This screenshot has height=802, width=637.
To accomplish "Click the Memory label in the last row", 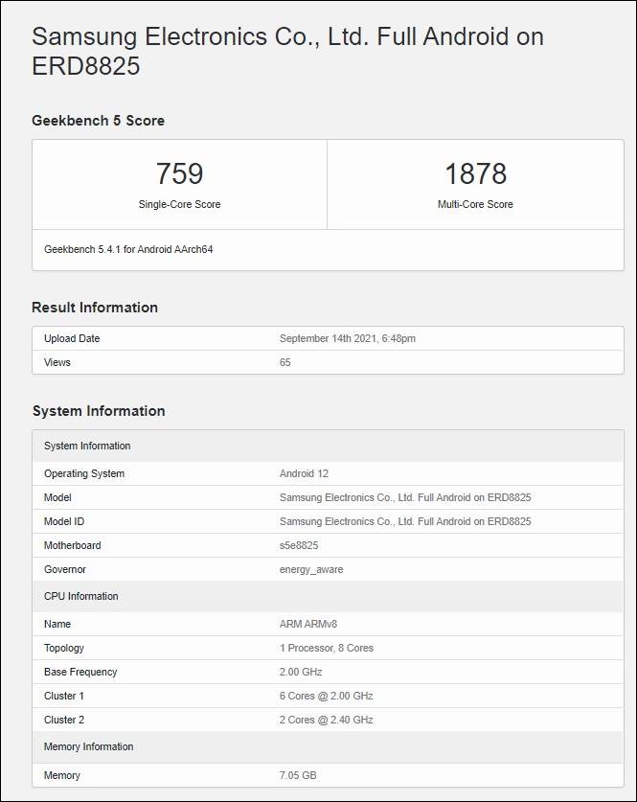I will (62, 776).
